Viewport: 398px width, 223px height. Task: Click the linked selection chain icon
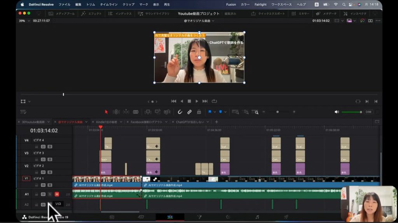189,112
